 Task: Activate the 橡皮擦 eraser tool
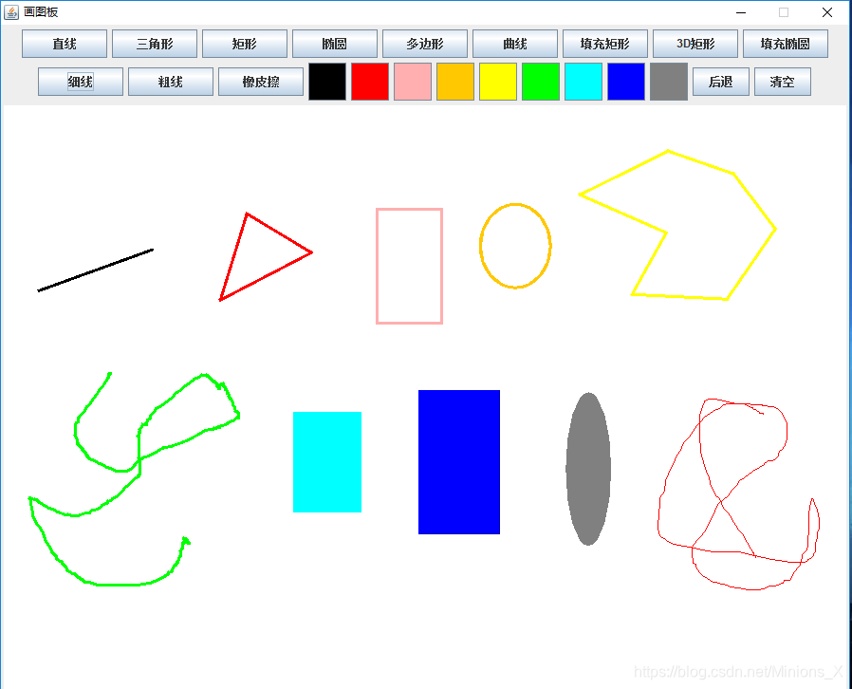(261, 82)
